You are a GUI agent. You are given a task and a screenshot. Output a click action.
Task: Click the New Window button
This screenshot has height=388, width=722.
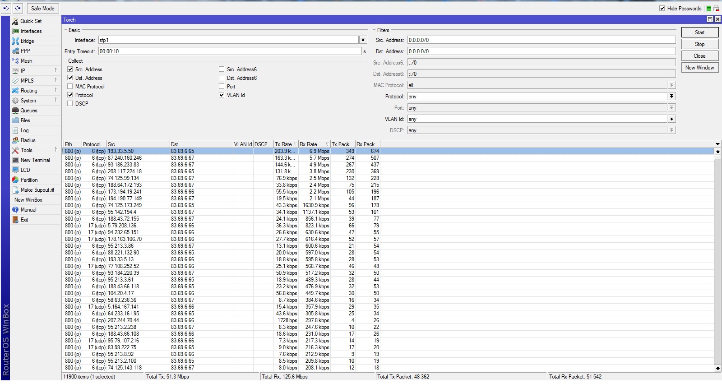tap(699, 68)
